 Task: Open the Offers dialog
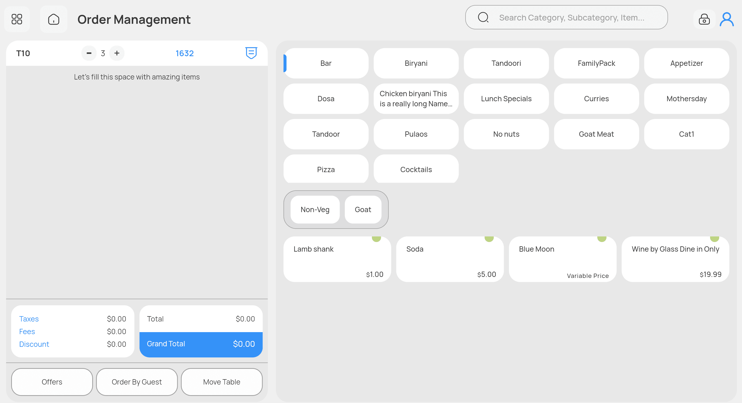point(52,382)
